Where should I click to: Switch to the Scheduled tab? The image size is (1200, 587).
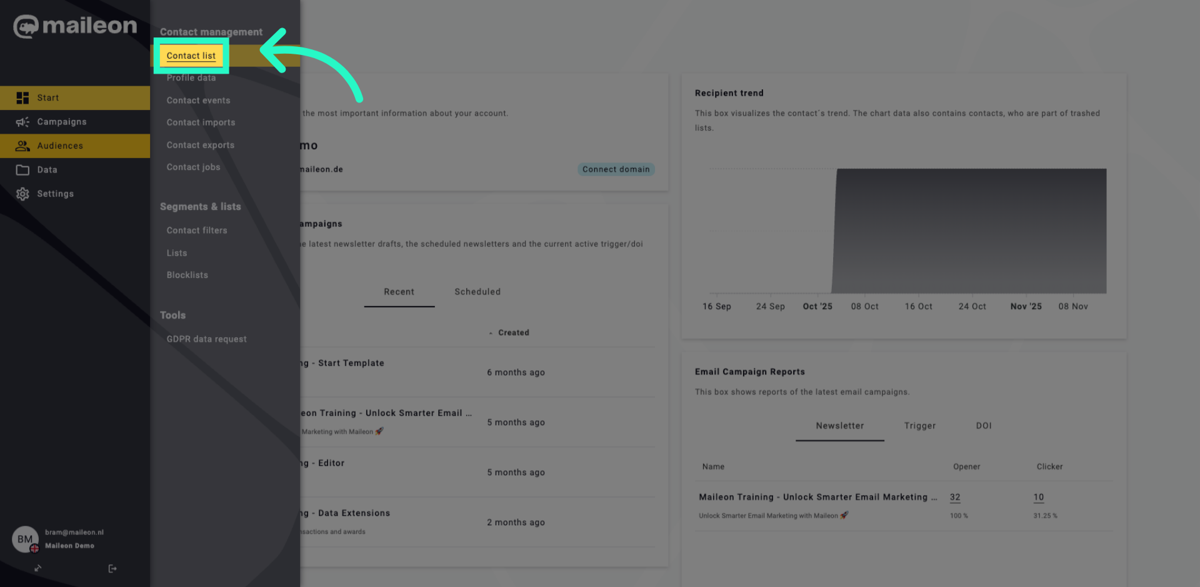(x=477, y=292)
